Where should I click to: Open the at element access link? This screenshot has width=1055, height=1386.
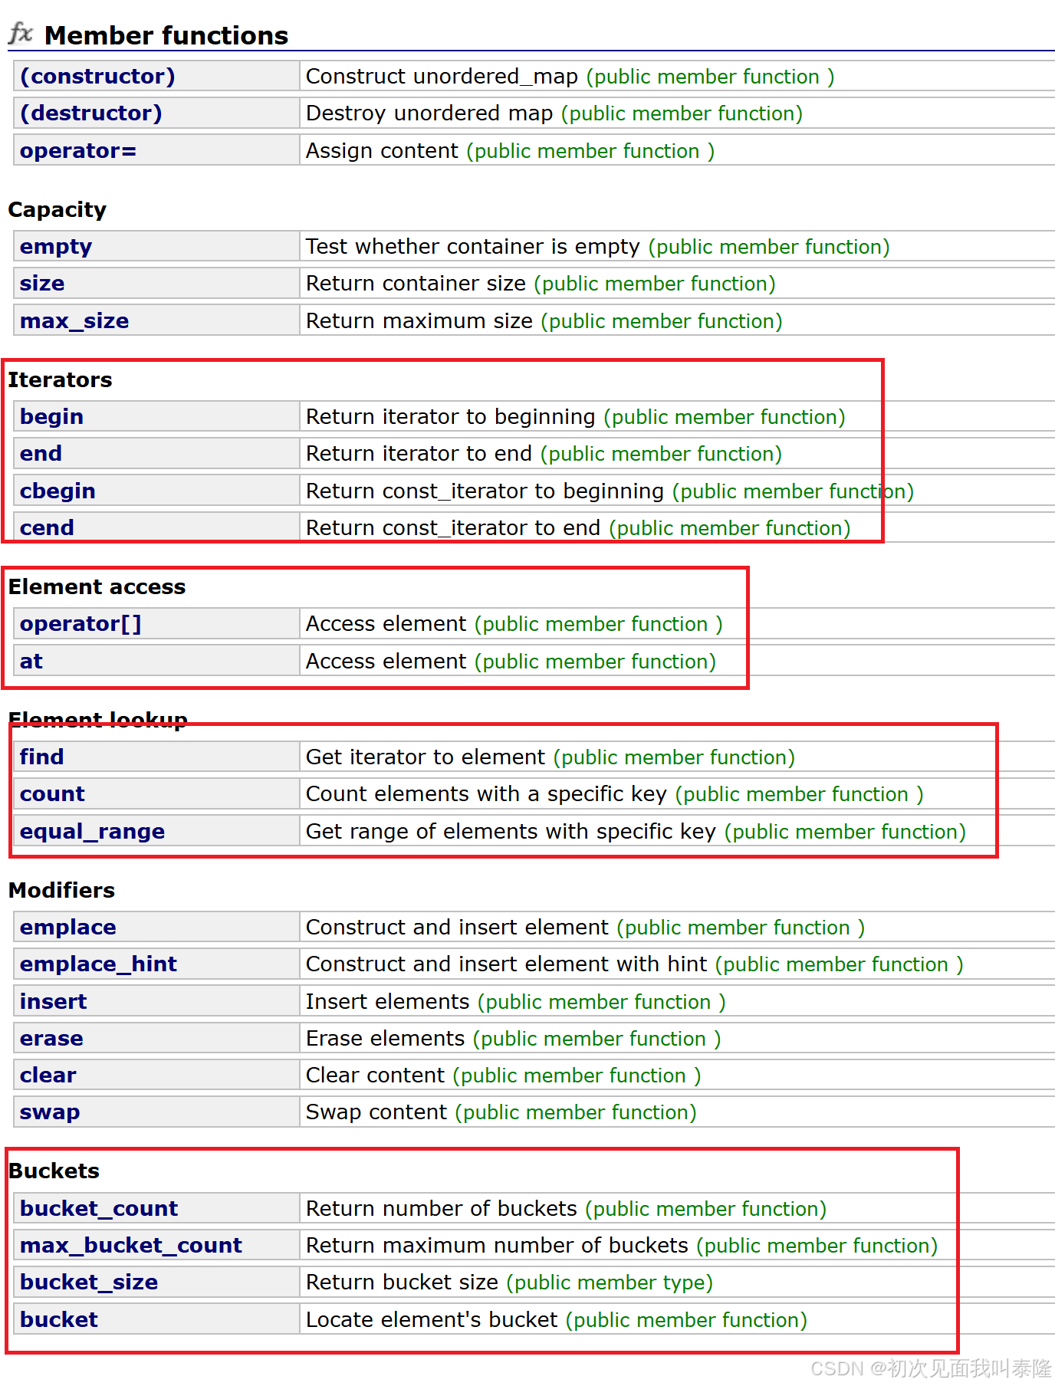tap(31, 662)
